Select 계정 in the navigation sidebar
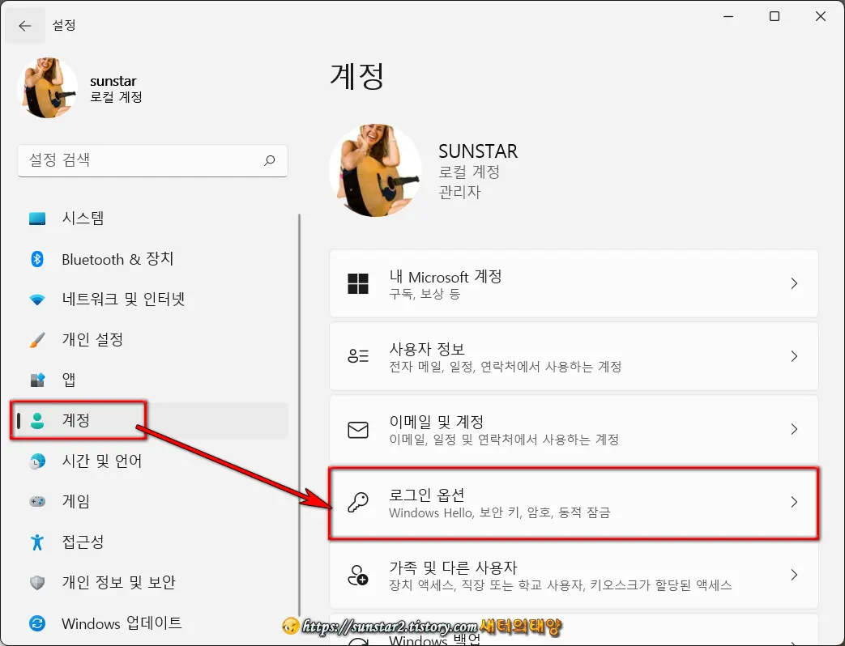 pos(79,420)
